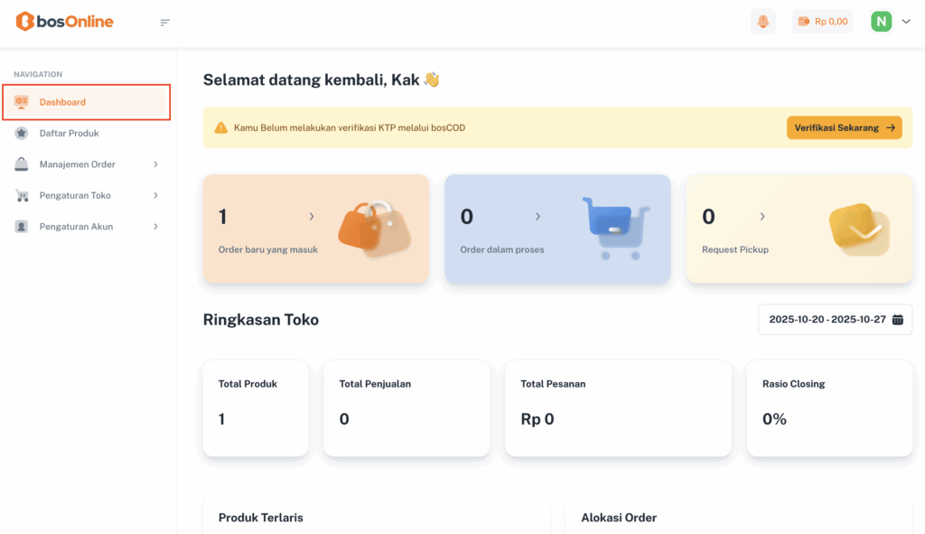This screenshot has width=925, height=534.
Task: Open the Request Pickup card arrow
Action: coord(761,217)
